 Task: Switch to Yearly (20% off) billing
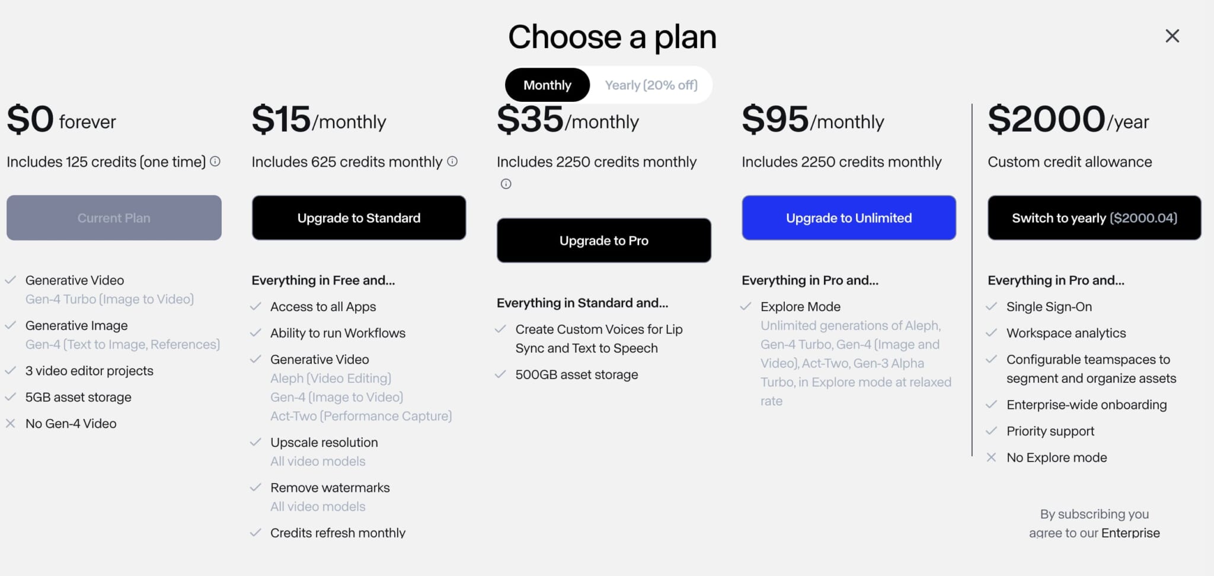click(651, 85)
